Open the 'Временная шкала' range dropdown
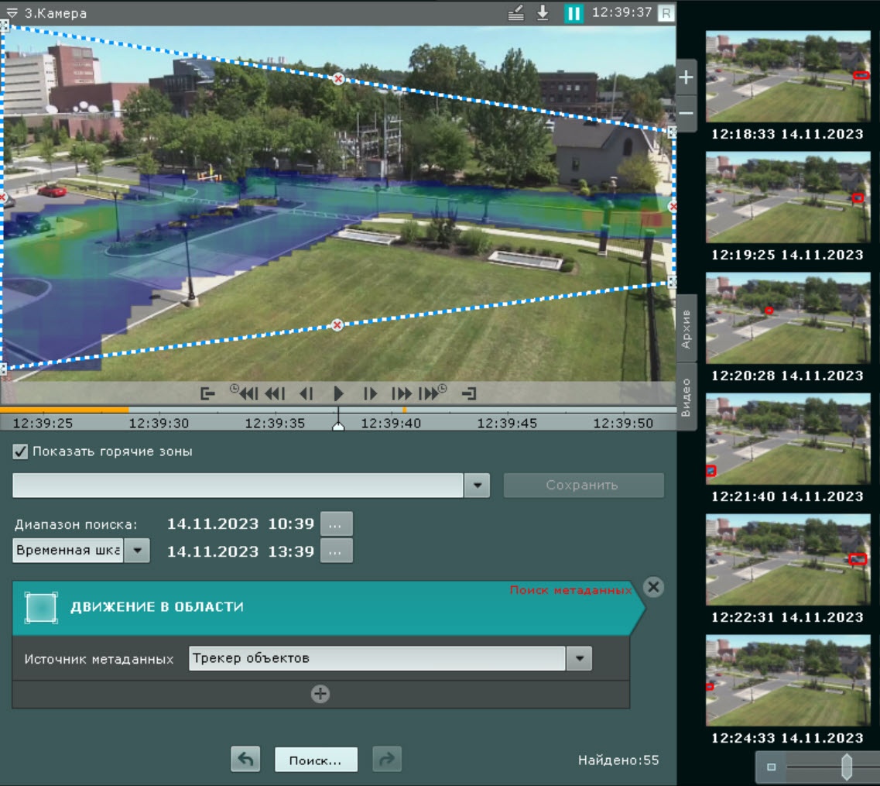 click(136, 551)
